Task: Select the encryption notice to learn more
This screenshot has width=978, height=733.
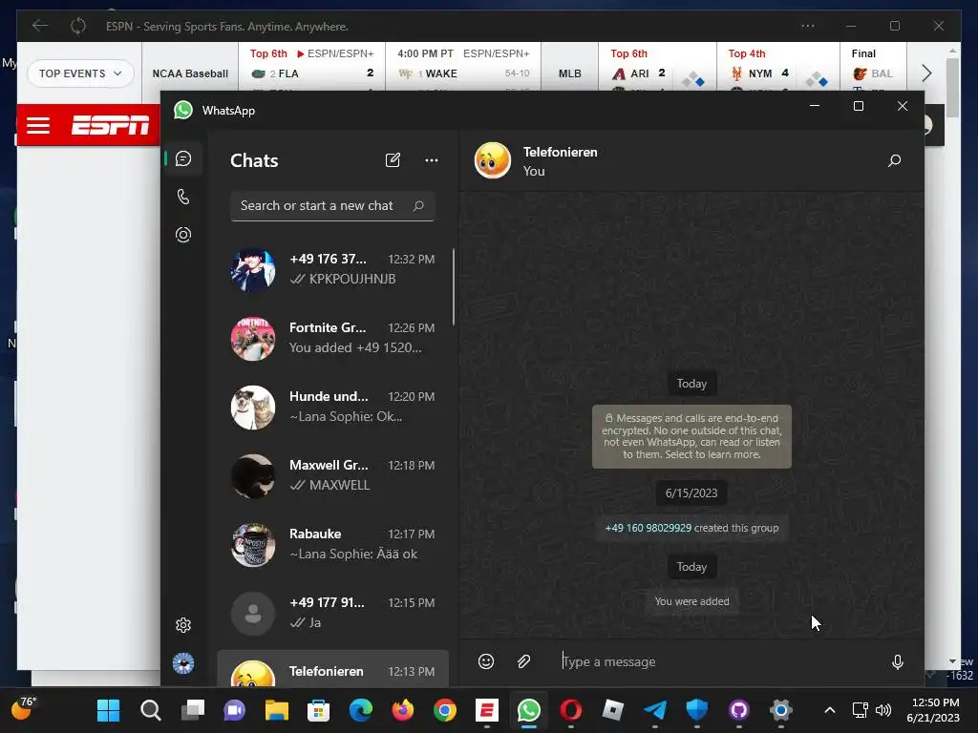Action: (691, 436)
